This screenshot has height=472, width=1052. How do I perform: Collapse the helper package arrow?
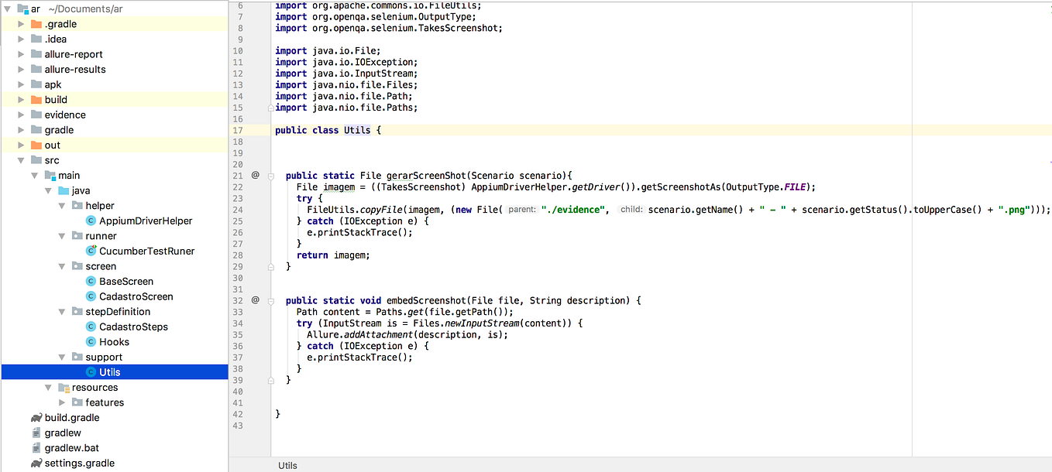pyautogui.click(x=63, y=206)
